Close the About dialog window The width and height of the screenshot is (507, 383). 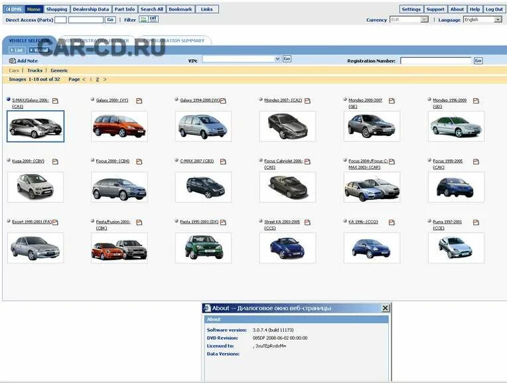[386, 308]
